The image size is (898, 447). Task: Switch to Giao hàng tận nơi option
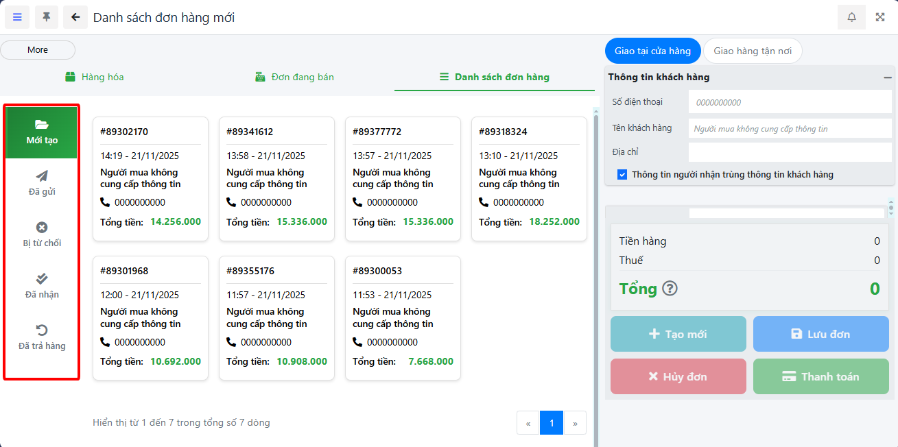753,51
